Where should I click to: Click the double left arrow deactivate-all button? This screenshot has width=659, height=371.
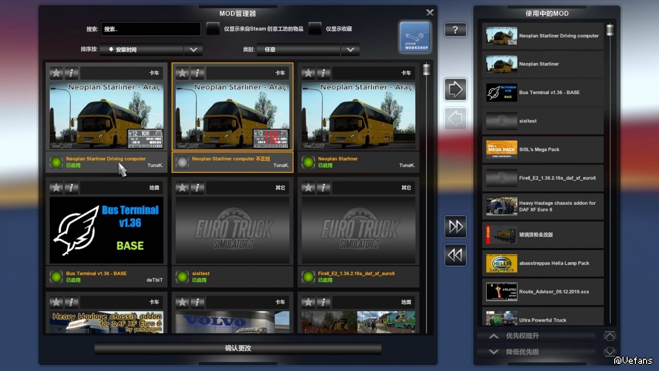click(x=455, y=255)
